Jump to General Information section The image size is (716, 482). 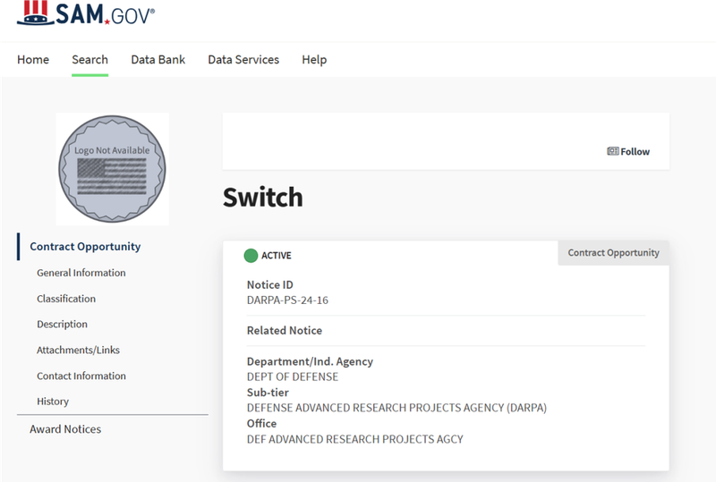81,273
